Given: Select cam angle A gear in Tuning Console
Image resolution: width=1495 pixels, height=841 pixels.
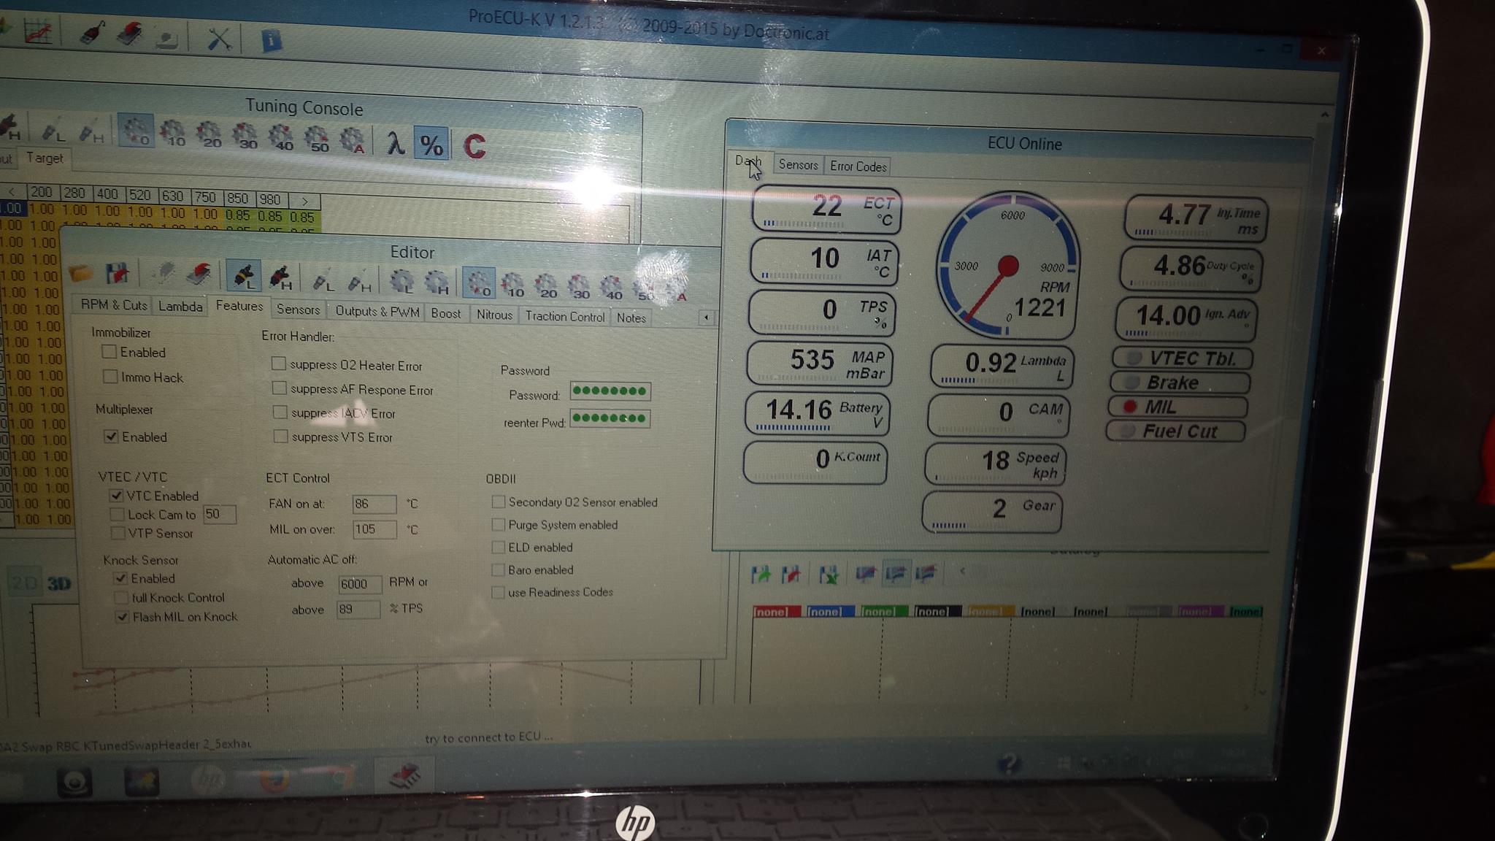Looking at the screenshot, I should pos(353,139).
